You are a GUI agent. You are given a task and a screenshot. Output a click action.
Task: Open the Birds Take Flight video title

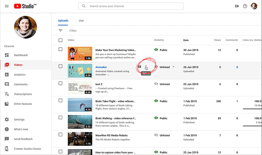tap(115, 101)
